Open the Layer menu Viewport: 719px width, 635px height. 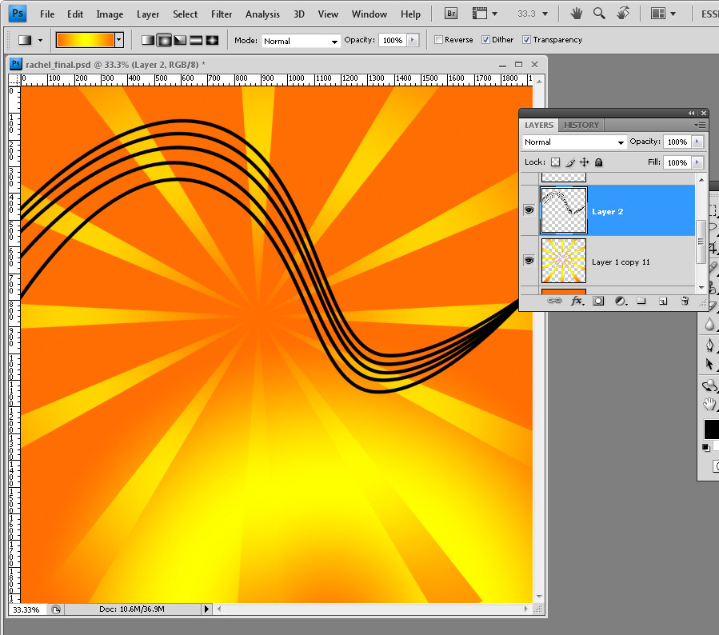coord(148,14)
